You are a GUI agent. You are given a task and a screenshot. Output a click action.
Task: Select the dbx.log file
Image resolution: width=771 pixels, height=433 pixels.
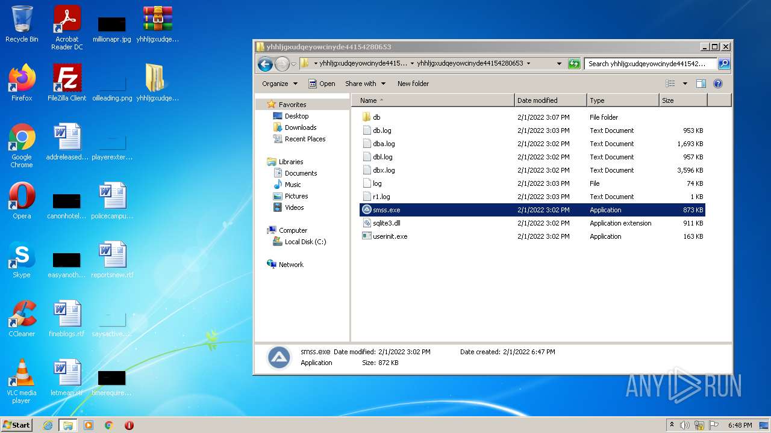532,170
